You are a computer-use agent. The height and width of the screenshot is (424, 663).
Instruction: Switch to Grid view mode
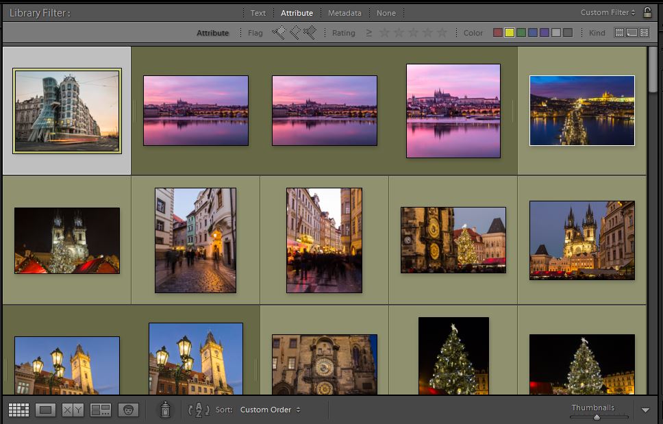[19, 410]
